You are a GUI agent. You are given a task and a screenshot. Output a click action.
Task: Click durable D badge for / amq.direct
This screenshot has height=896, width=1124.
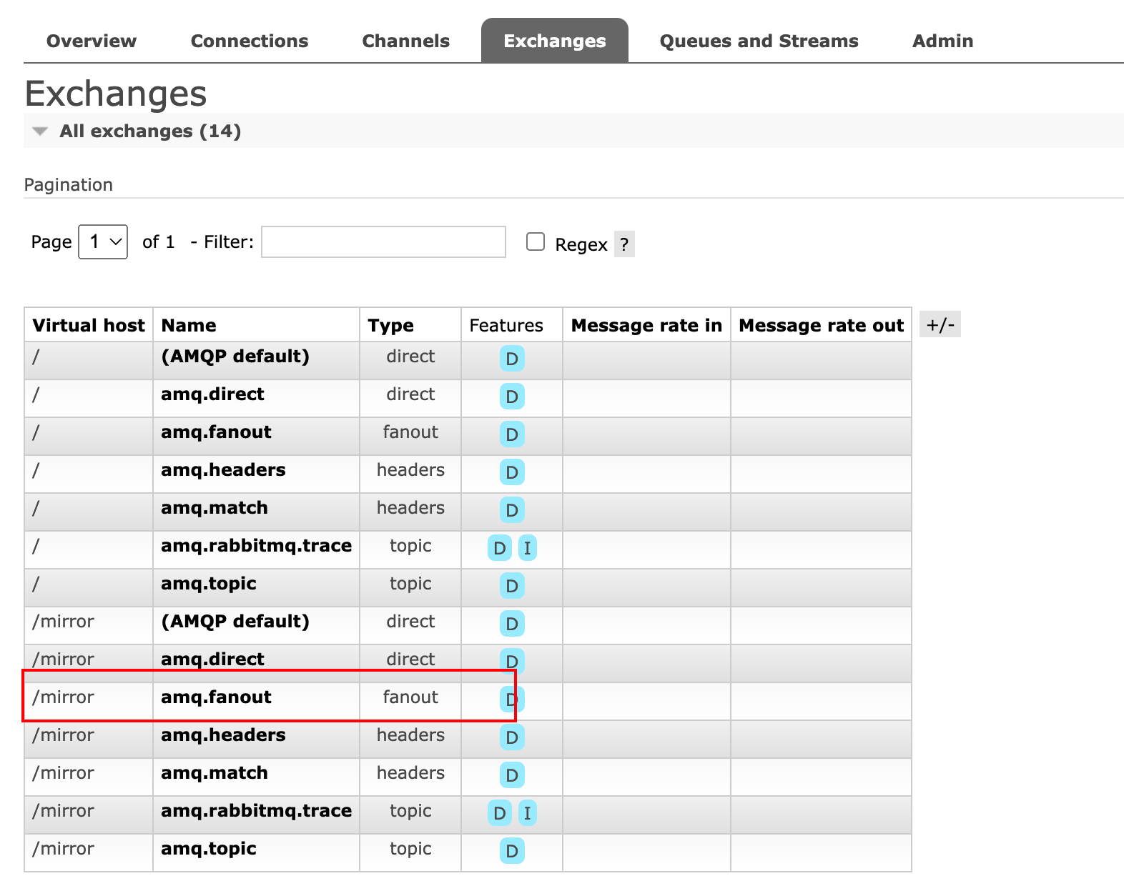click(x=512, y=397)
